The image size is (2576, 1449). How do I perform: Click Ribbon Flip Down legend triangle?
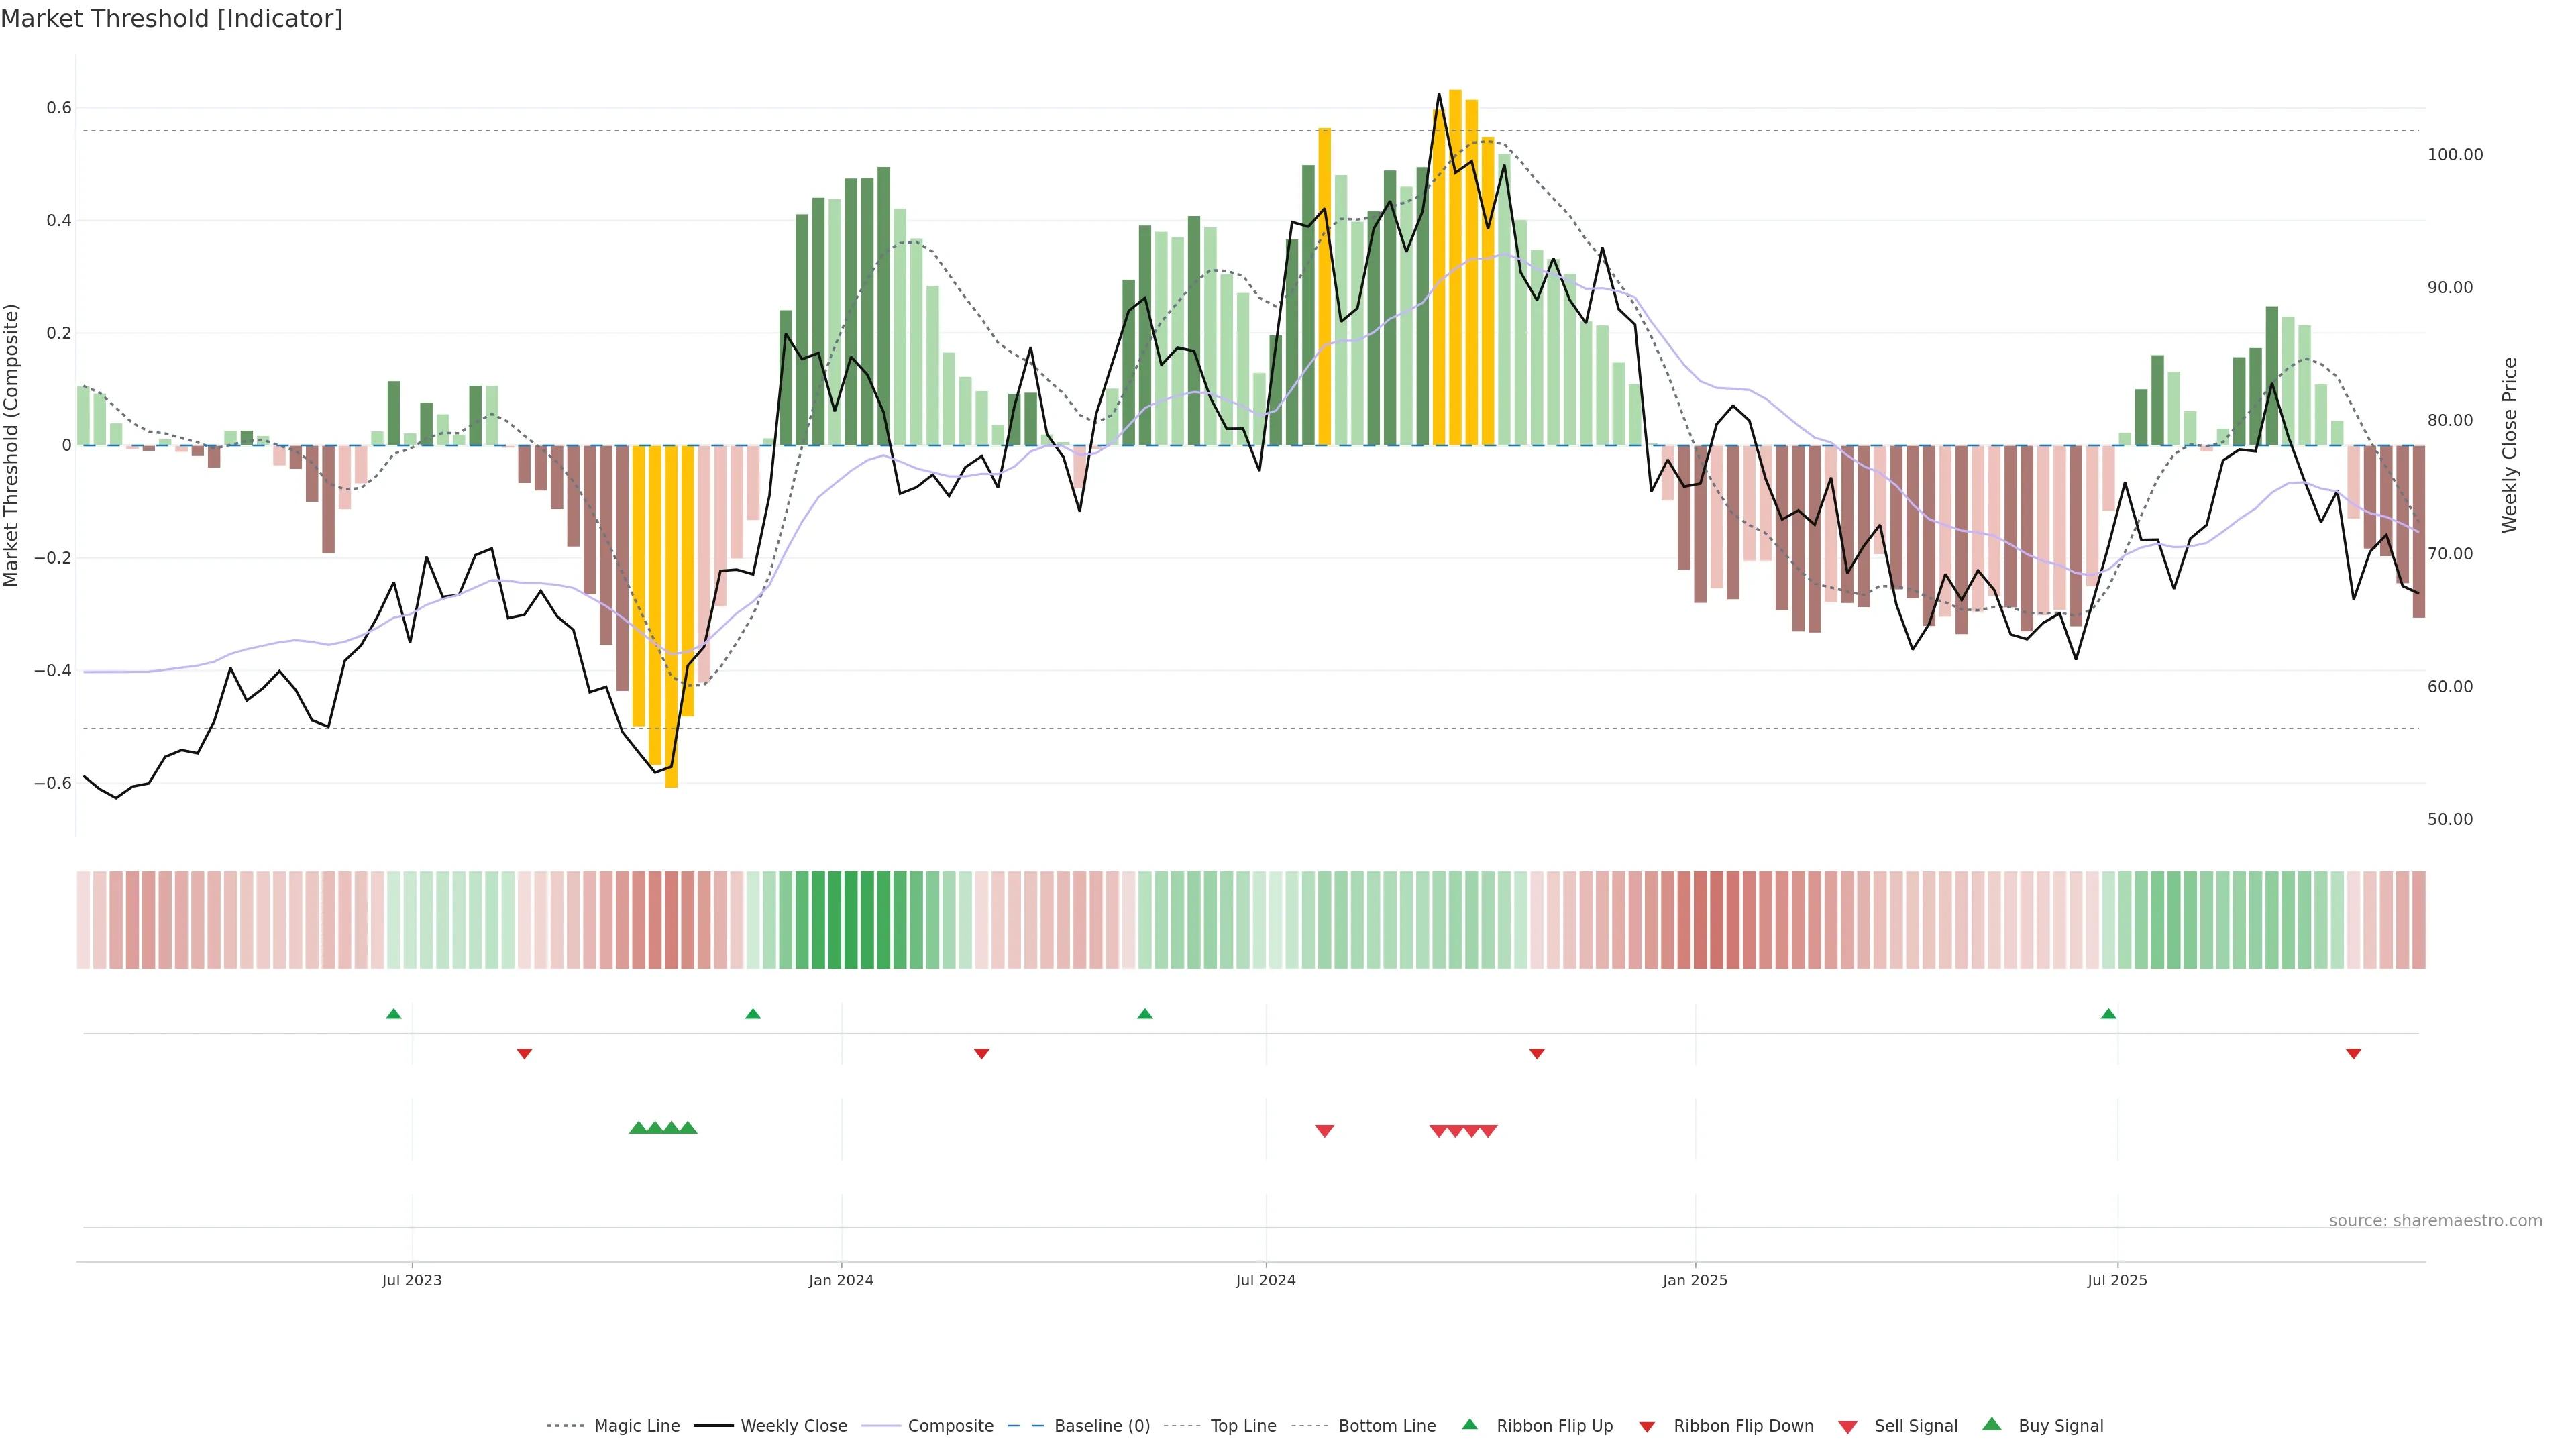pos(1647,1427)
